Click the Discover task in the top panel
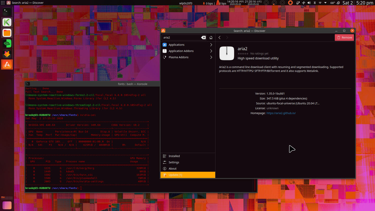Viewport: 375px width, 211px height. [25, 3]
